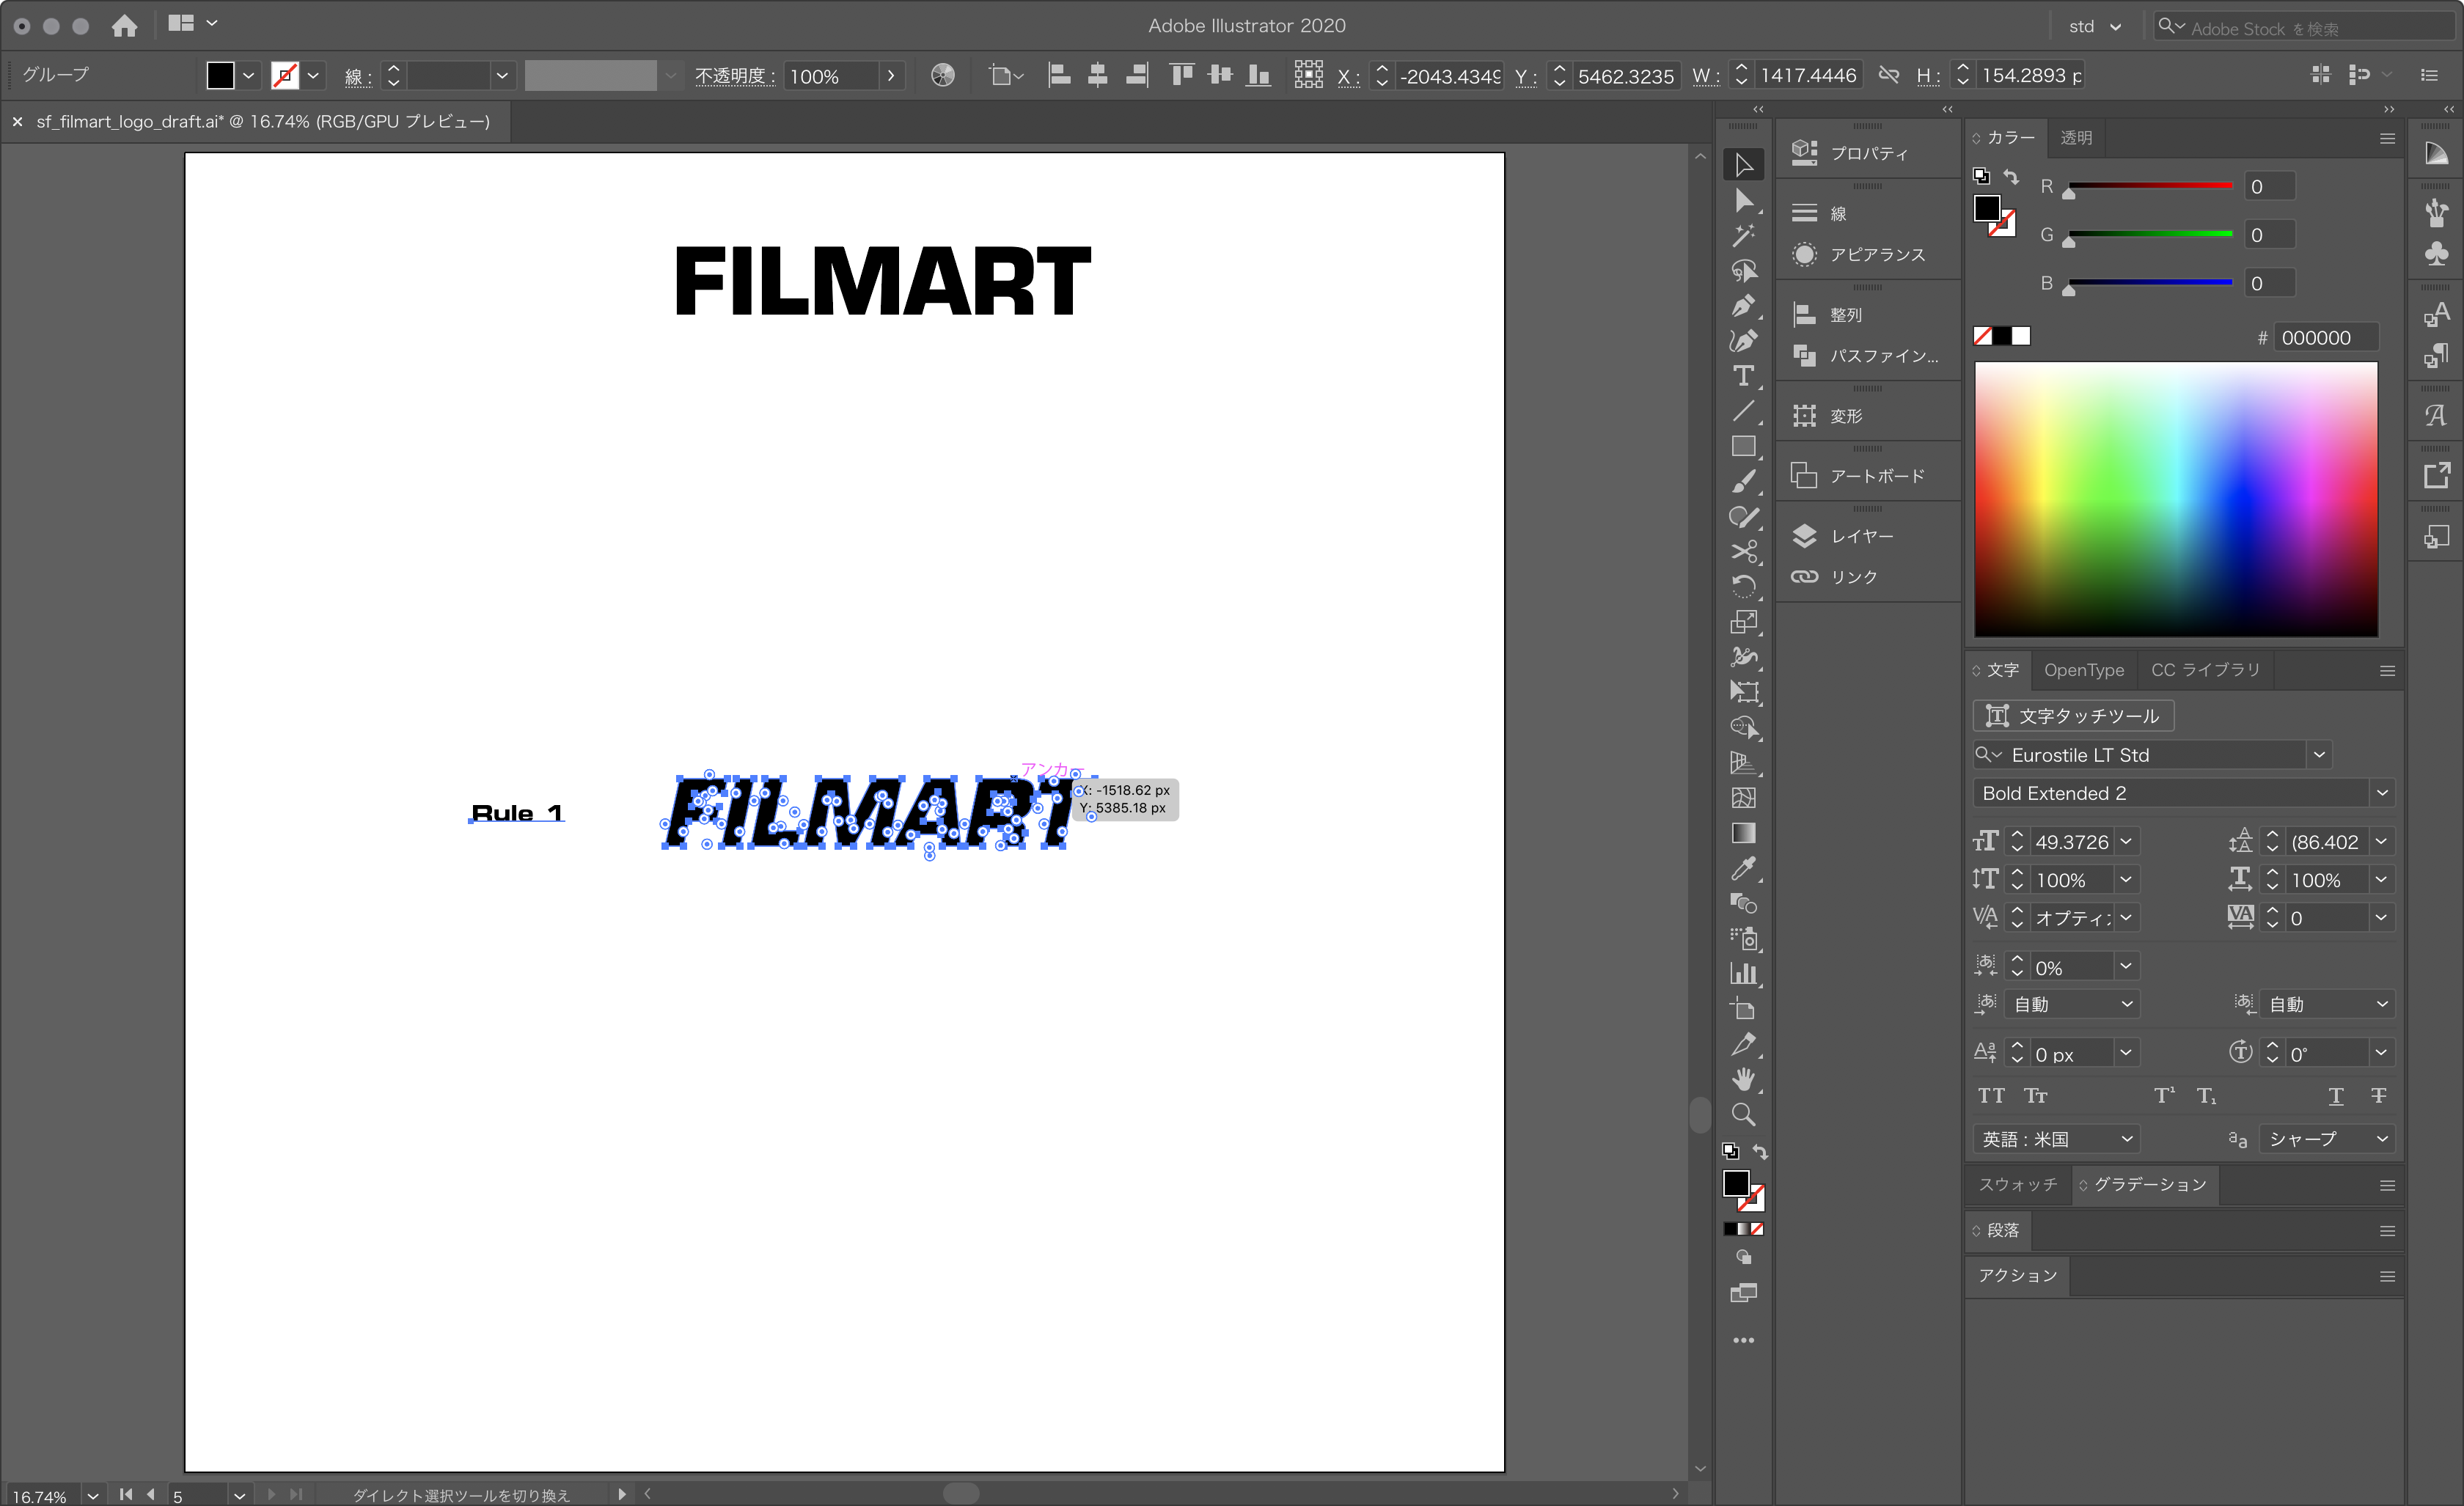Toggle Small Caps Tr button

[x=2035, y=1095]
